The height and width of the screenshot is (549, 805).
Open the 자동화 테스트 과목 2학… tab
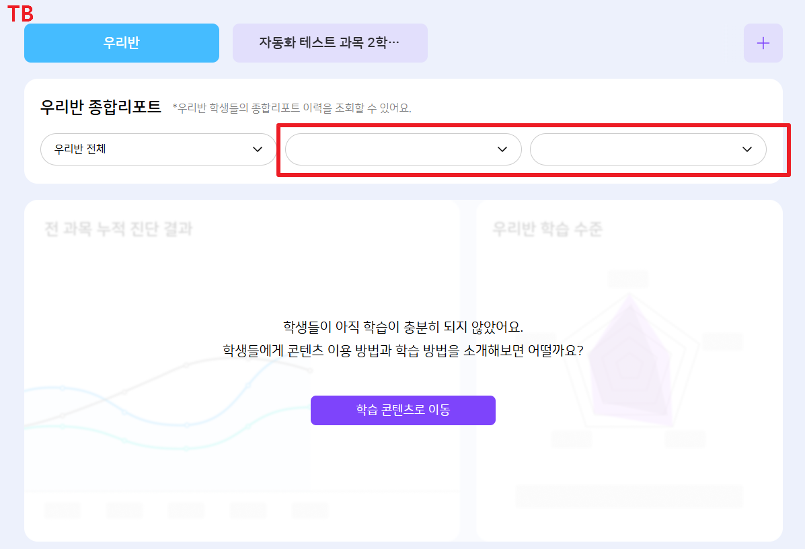(x=330, y=43)
